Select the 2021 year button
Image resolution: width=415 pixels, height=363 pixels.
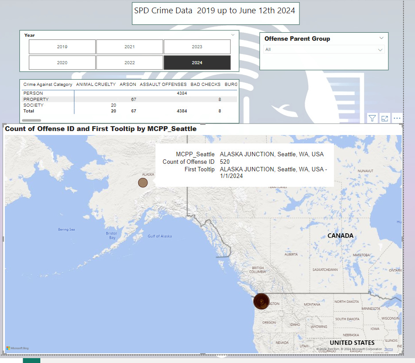[x=129, y=46]
